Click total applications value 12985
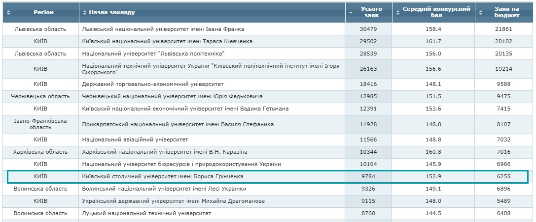The image size is (536, 222). 368,96
